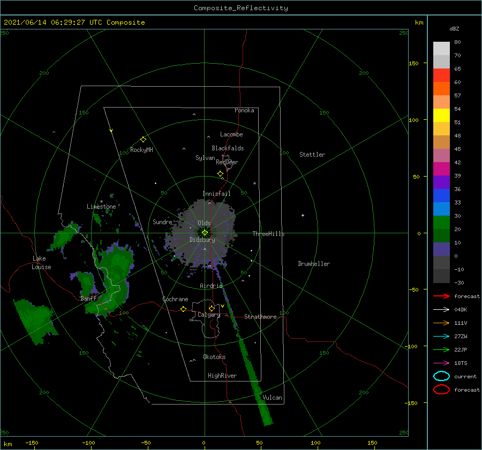Click the Lacombe city label
Viewport: 482px width, 450px height.
(x=231, y=134)
